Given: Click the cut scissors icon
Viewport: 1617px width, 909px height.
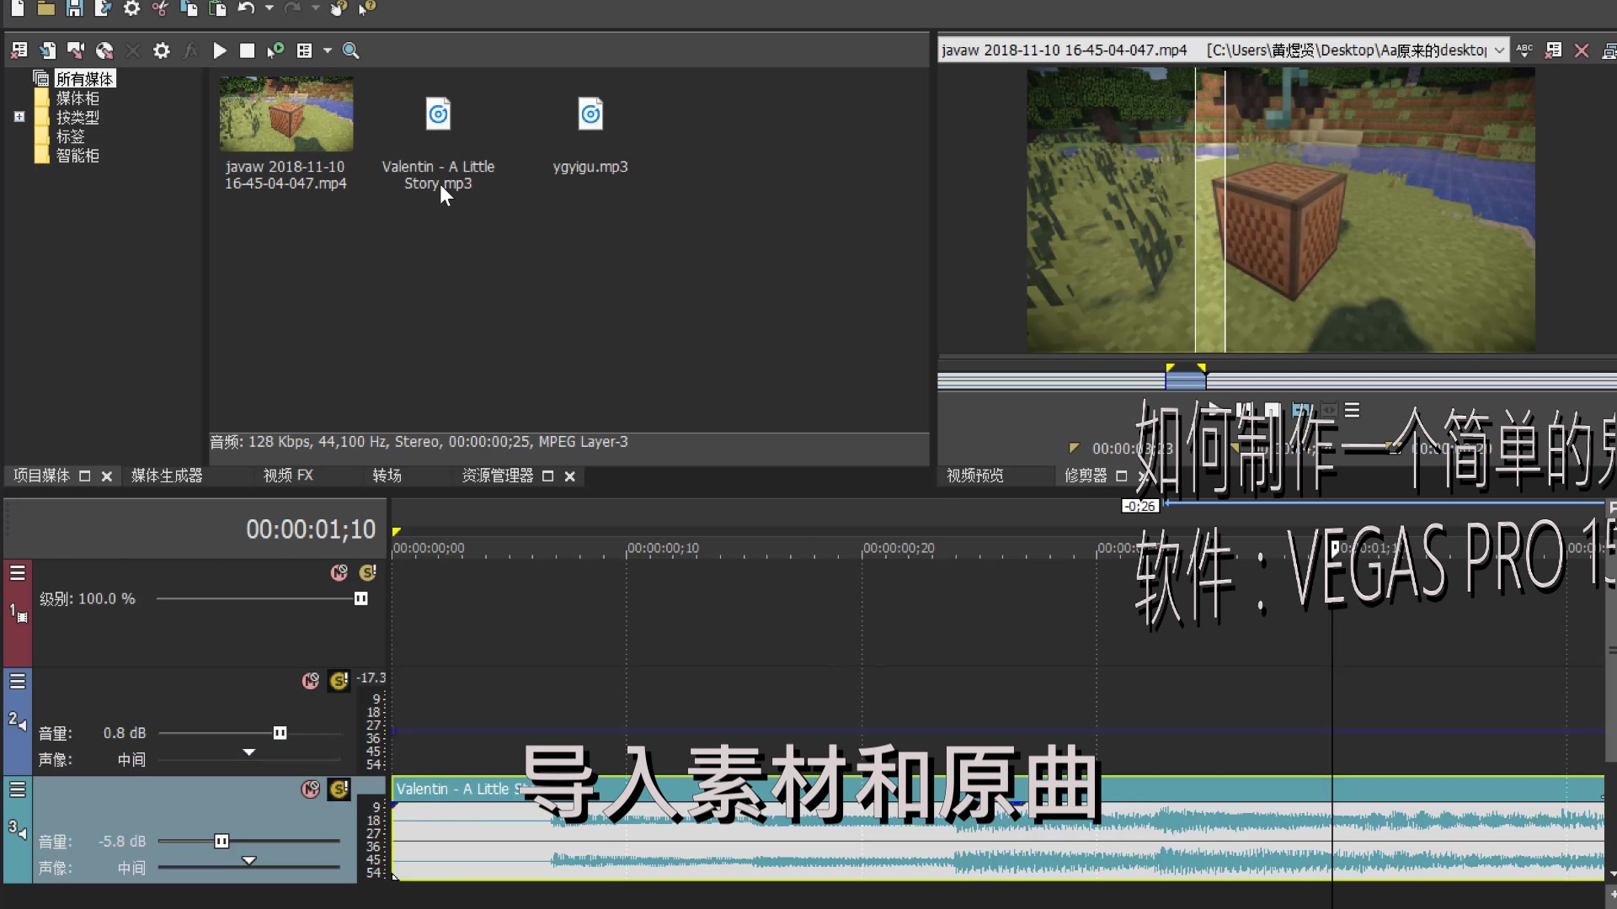Looking at the screenshot, I should pyautogui.click(x=160, y=8).
